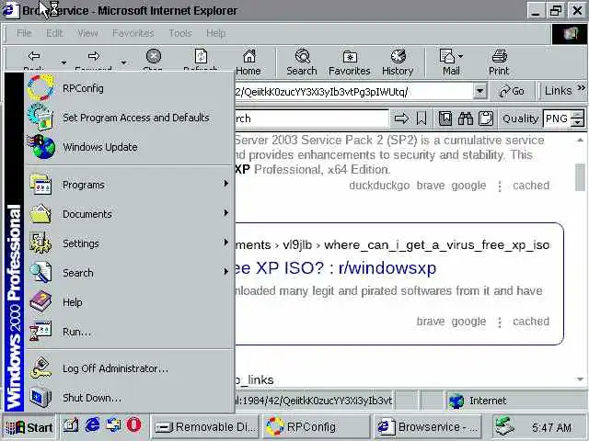This screenshot has height=441, width=589.
Task: Click the Start button
Action: pos(29,427)
